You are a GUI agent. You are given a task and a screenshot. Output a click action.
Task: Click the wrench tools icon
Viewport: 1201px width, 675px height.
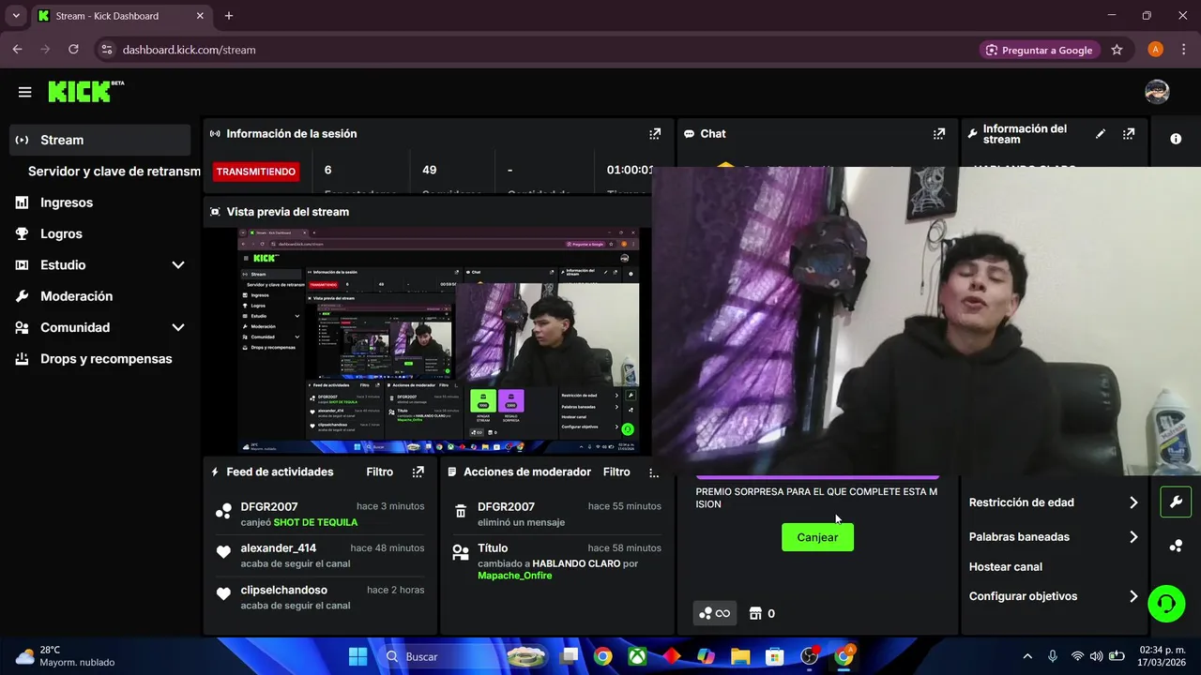click(x=1176, y=502)
